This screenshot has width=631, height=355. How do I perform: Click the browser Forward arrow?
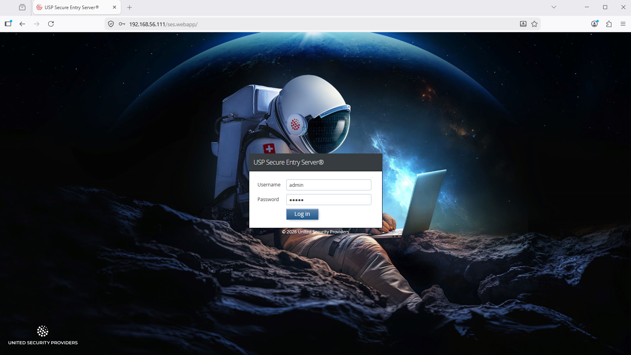tap(37, 24)
